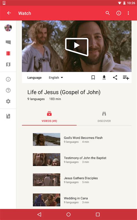The image size is (137, 220).
Task: Open settings gear in sidebar
Action: pyautogui.click(x=8, y=101)
